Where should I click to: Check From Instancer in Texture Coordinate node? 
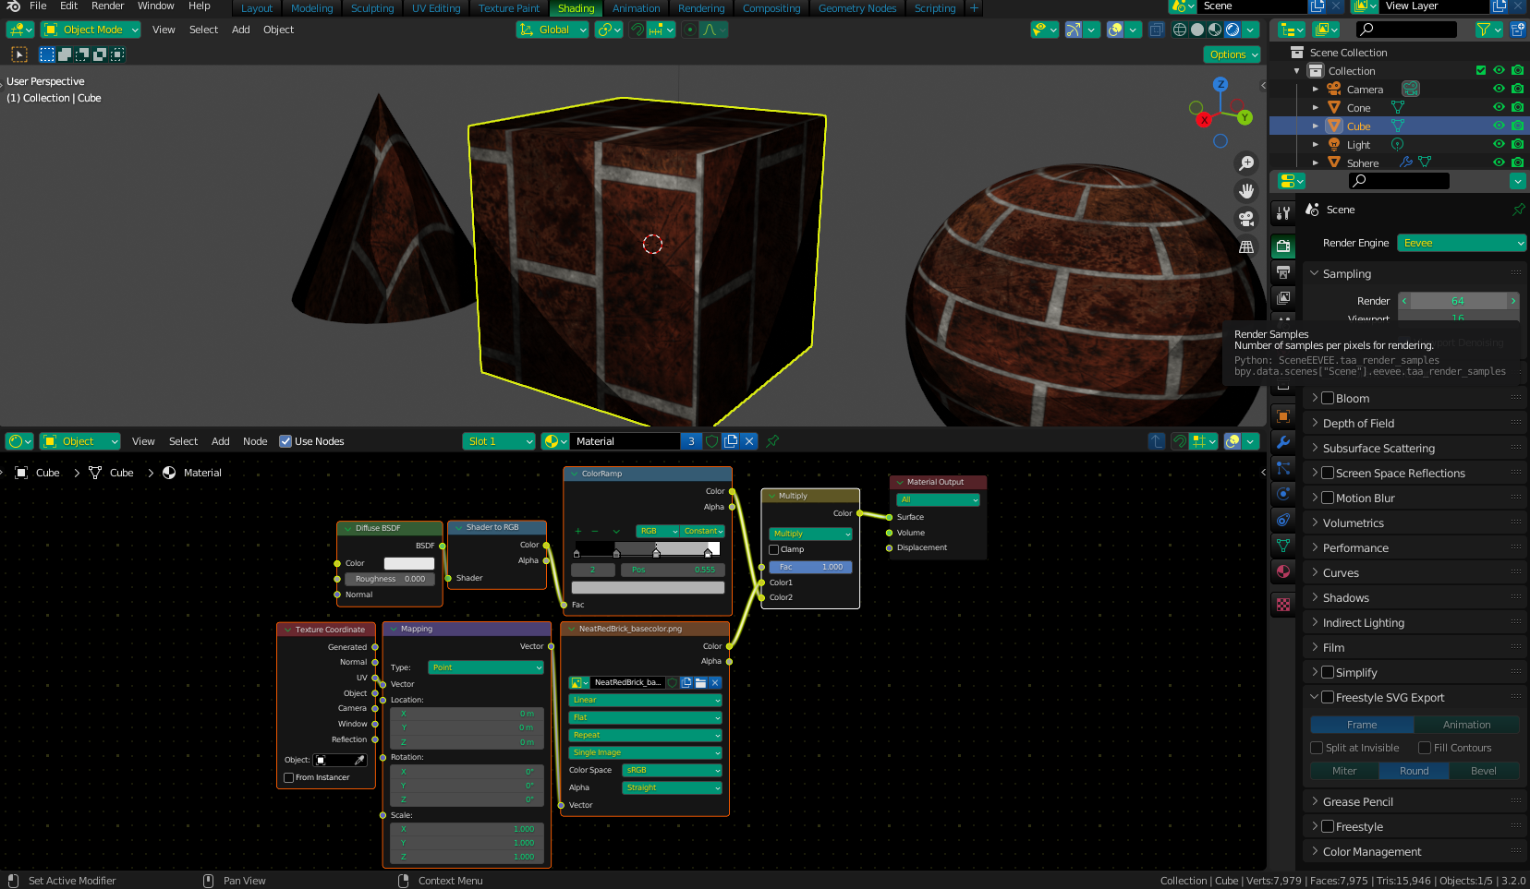pyautogui.click(x=288, y=778)
